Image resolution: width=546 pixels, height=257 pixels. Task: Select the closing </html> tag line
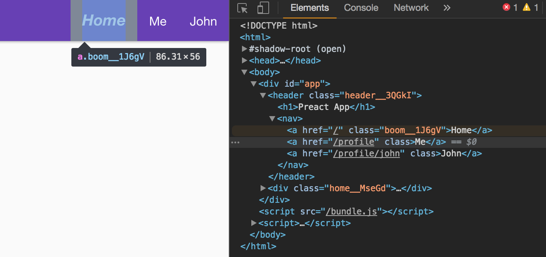[x=258, y=246]
